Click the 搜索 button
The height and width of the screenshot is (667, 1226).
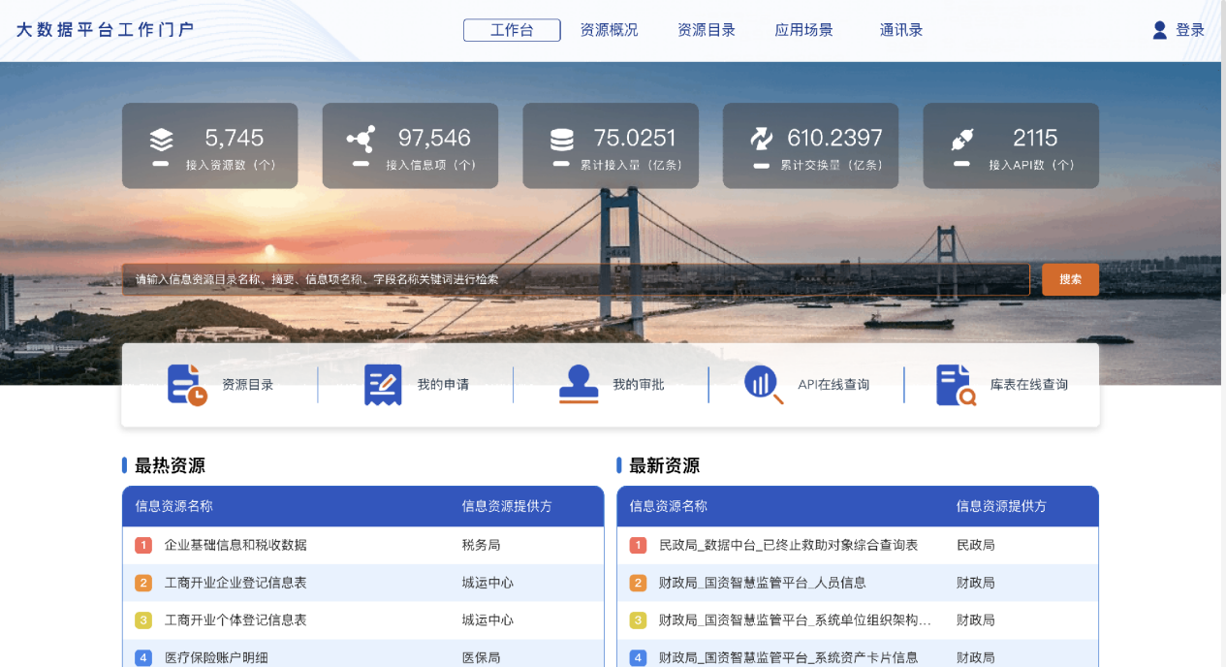click(1069, 279)
